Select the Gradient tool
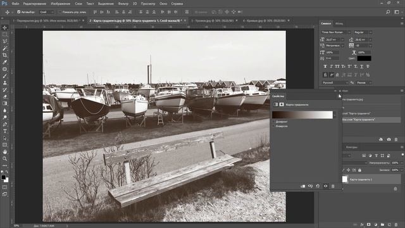The image size is (405, 228). tap(4, 103)
